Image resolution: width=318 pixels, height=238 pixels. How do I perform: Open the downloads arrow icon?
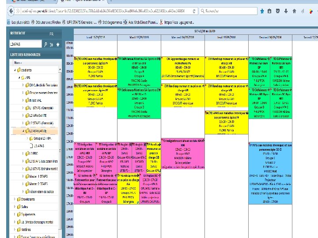tap(286, 11)
